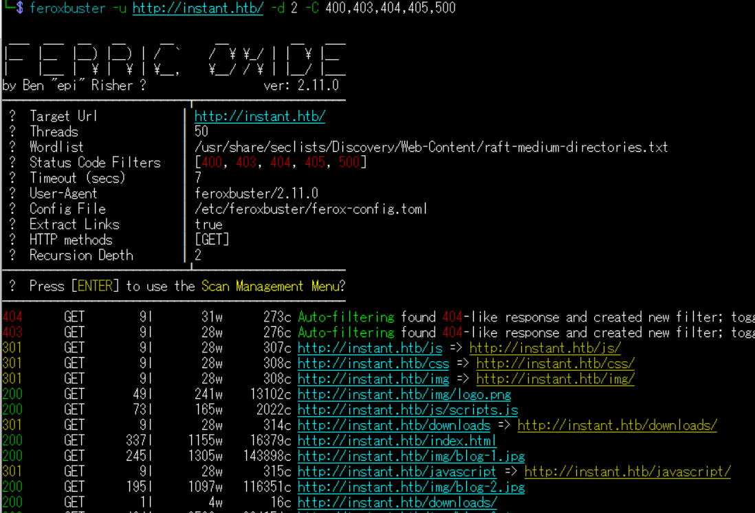755x513 pixels.
Task: Open the yellow redirect link to /js/
Action: pos(545,348)
